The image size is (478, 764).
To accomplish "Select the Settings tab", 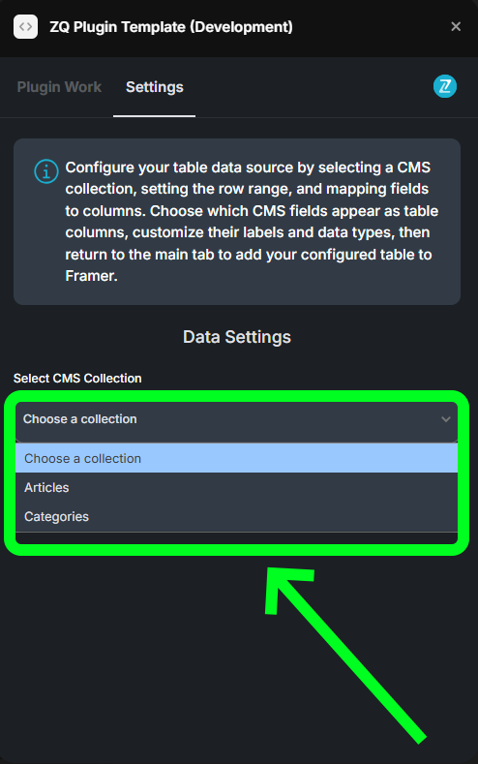I will [154, 87].
